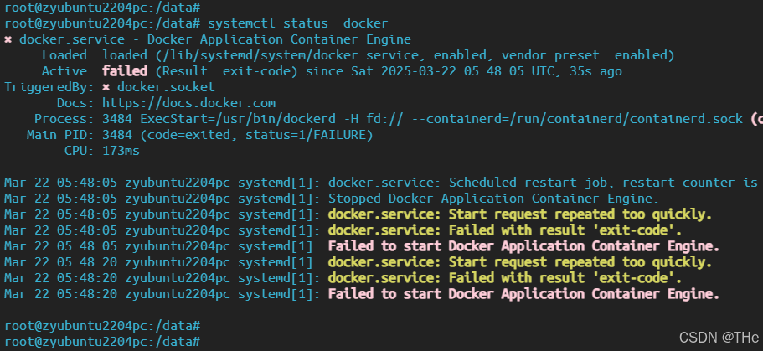Click the last empty prompt line
This screenshot has width=763, height=351.
[102, 341]
